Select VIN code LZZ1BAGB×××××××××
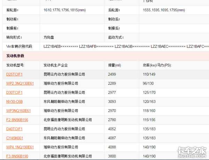This screenshot has height=160, width=209. (132, 46)
